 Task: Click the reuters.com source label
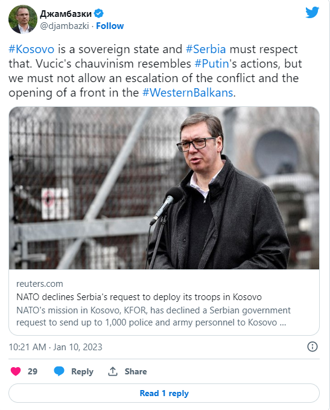[x=40, y=284]
